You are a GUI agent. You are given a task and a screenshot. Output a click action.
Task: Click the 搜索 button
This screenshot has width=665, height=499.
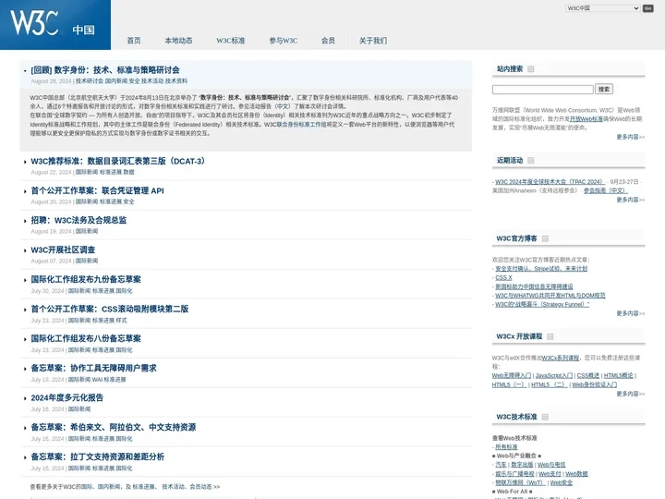point(604,89)
